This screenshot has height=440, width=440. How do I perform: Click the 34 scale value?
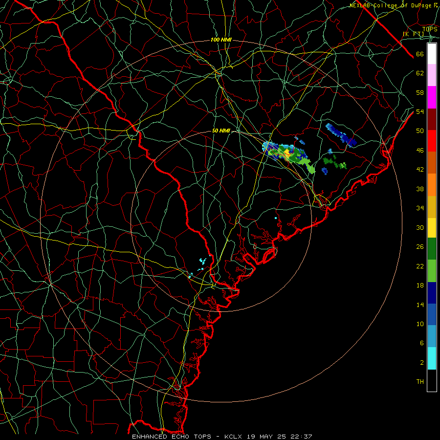click(x=420, y=208)
